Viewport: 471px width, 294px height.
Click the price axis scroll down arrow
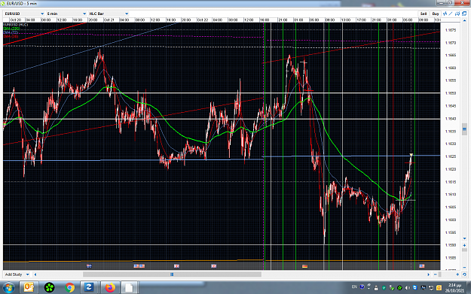[x=464, y=238]
